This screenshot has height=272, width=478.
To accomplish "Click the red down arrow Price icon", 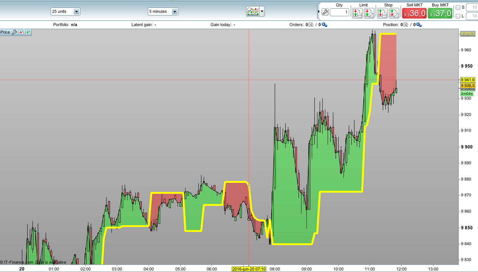I will coord(21,32).
